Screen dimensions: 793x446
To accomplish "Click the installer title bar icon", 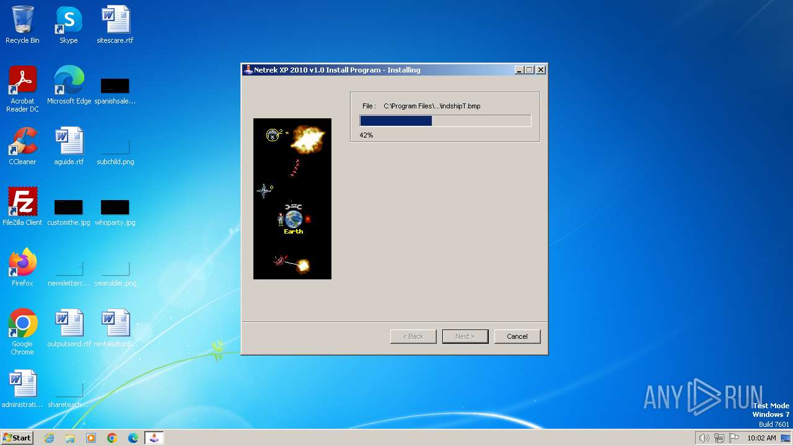I will (248, 70).
